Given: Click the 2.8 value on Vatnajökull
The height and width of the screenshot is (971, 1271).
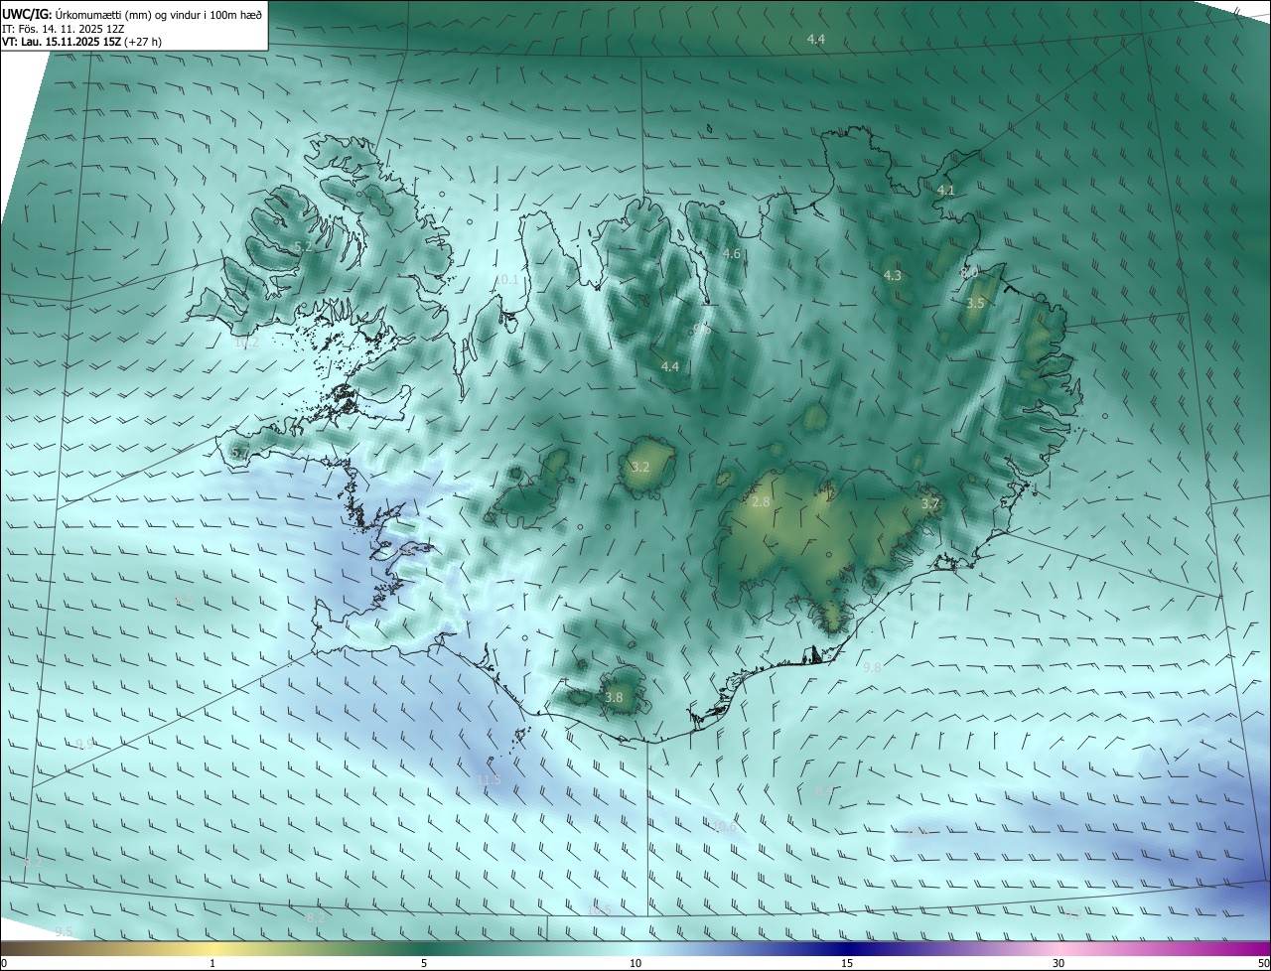Looking at the screenshot, I should [761, 502].
